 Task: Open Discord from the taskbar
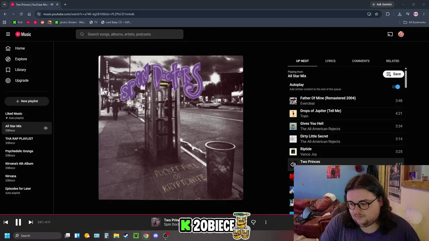tap(156, 236)
